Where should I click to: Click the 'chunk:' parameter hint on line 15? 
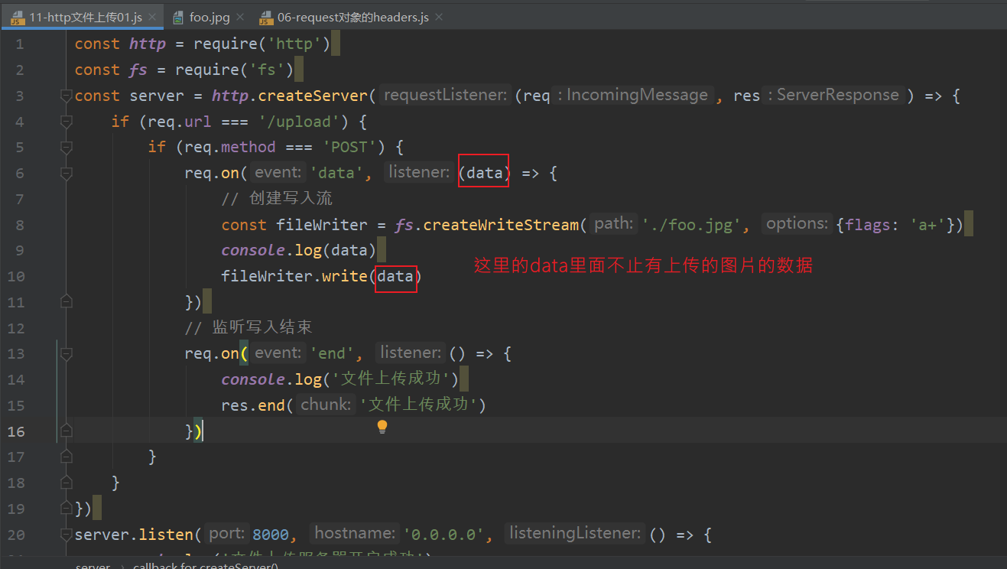[x=326, y=405]
